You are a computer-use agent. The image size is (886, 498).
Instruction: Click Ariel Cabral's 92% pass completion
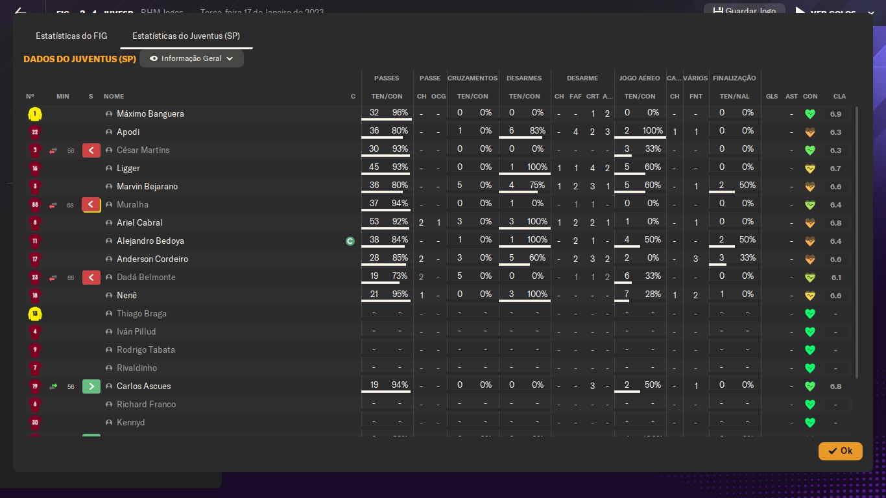pos(400,222)
